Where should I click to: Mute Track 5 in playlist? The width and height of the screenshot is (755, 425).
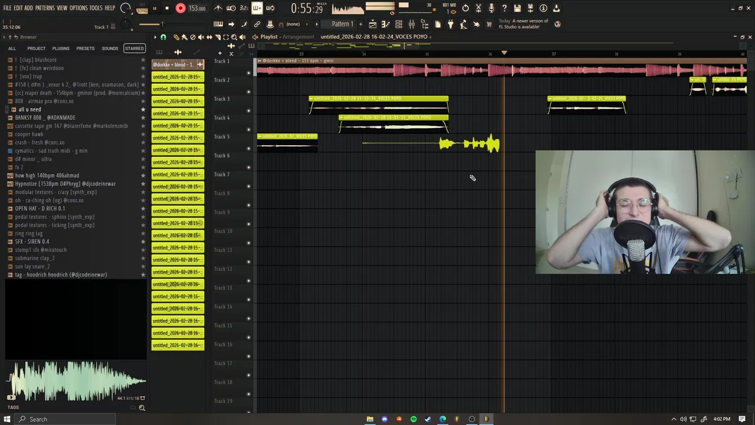point(248,148)
